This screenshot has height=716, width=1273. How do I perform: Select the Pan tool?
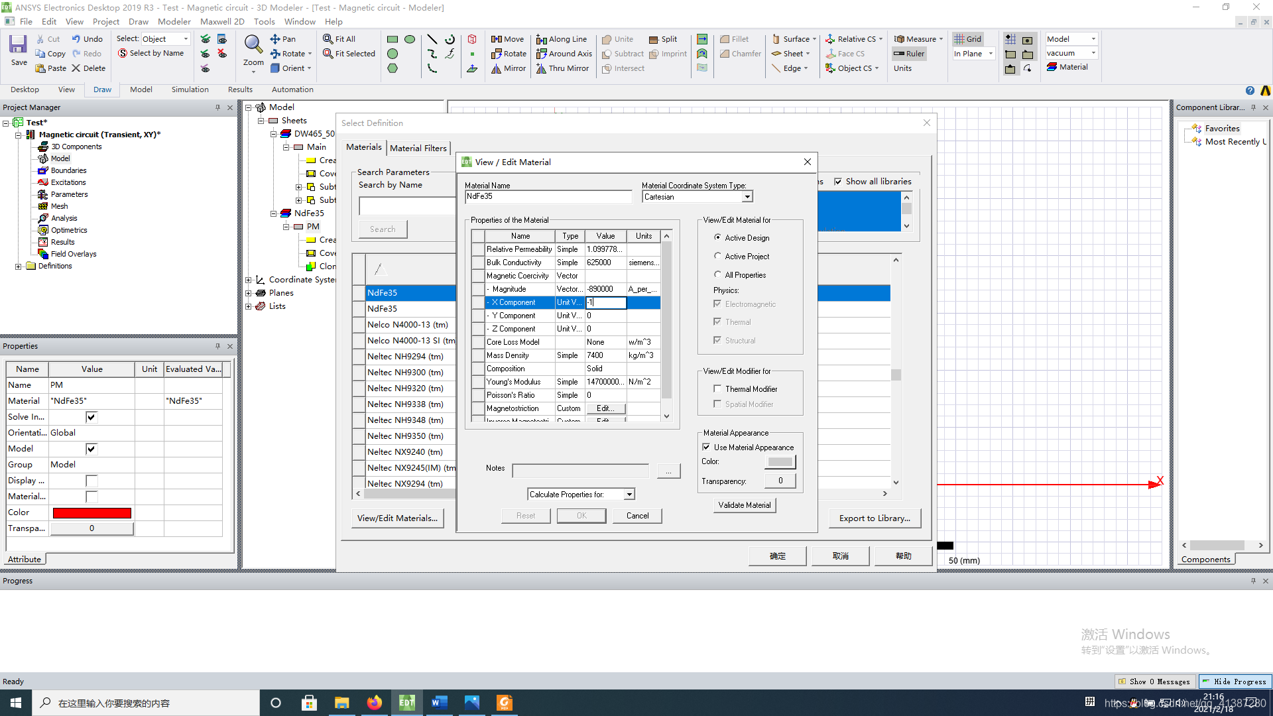(x=283, y=39)
